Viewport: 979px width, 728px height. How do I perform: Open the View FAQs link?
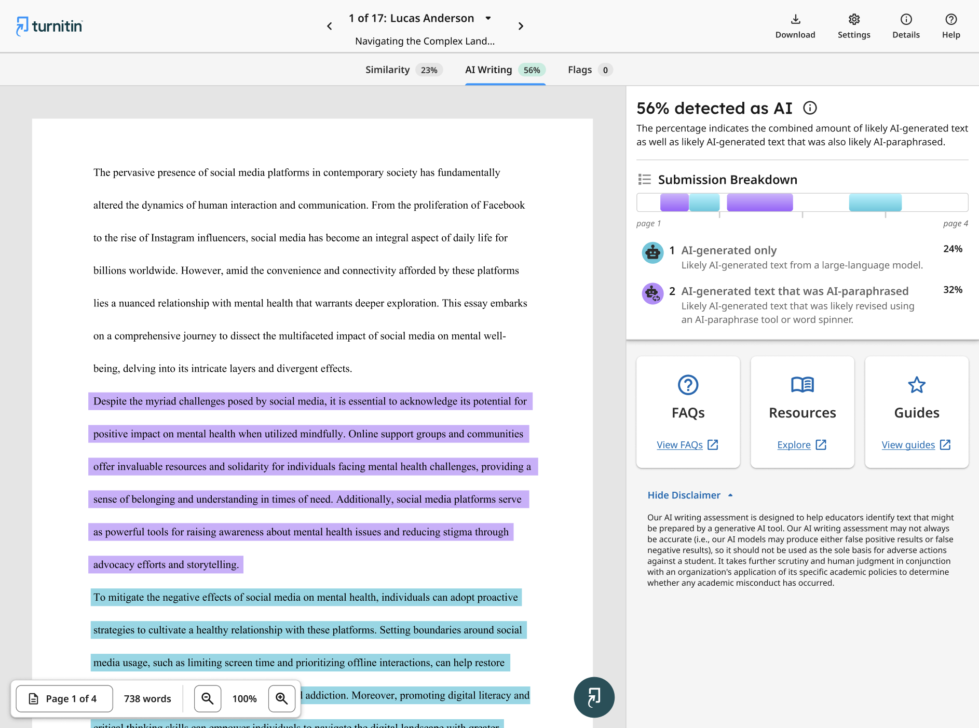pos(679,444)
